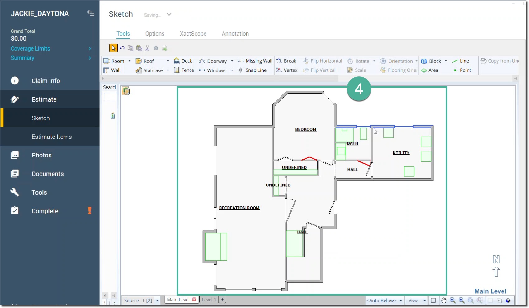Click Flip Horizontal
The image size is (529, 308).
pyautogui.click(x=323, y=61)
